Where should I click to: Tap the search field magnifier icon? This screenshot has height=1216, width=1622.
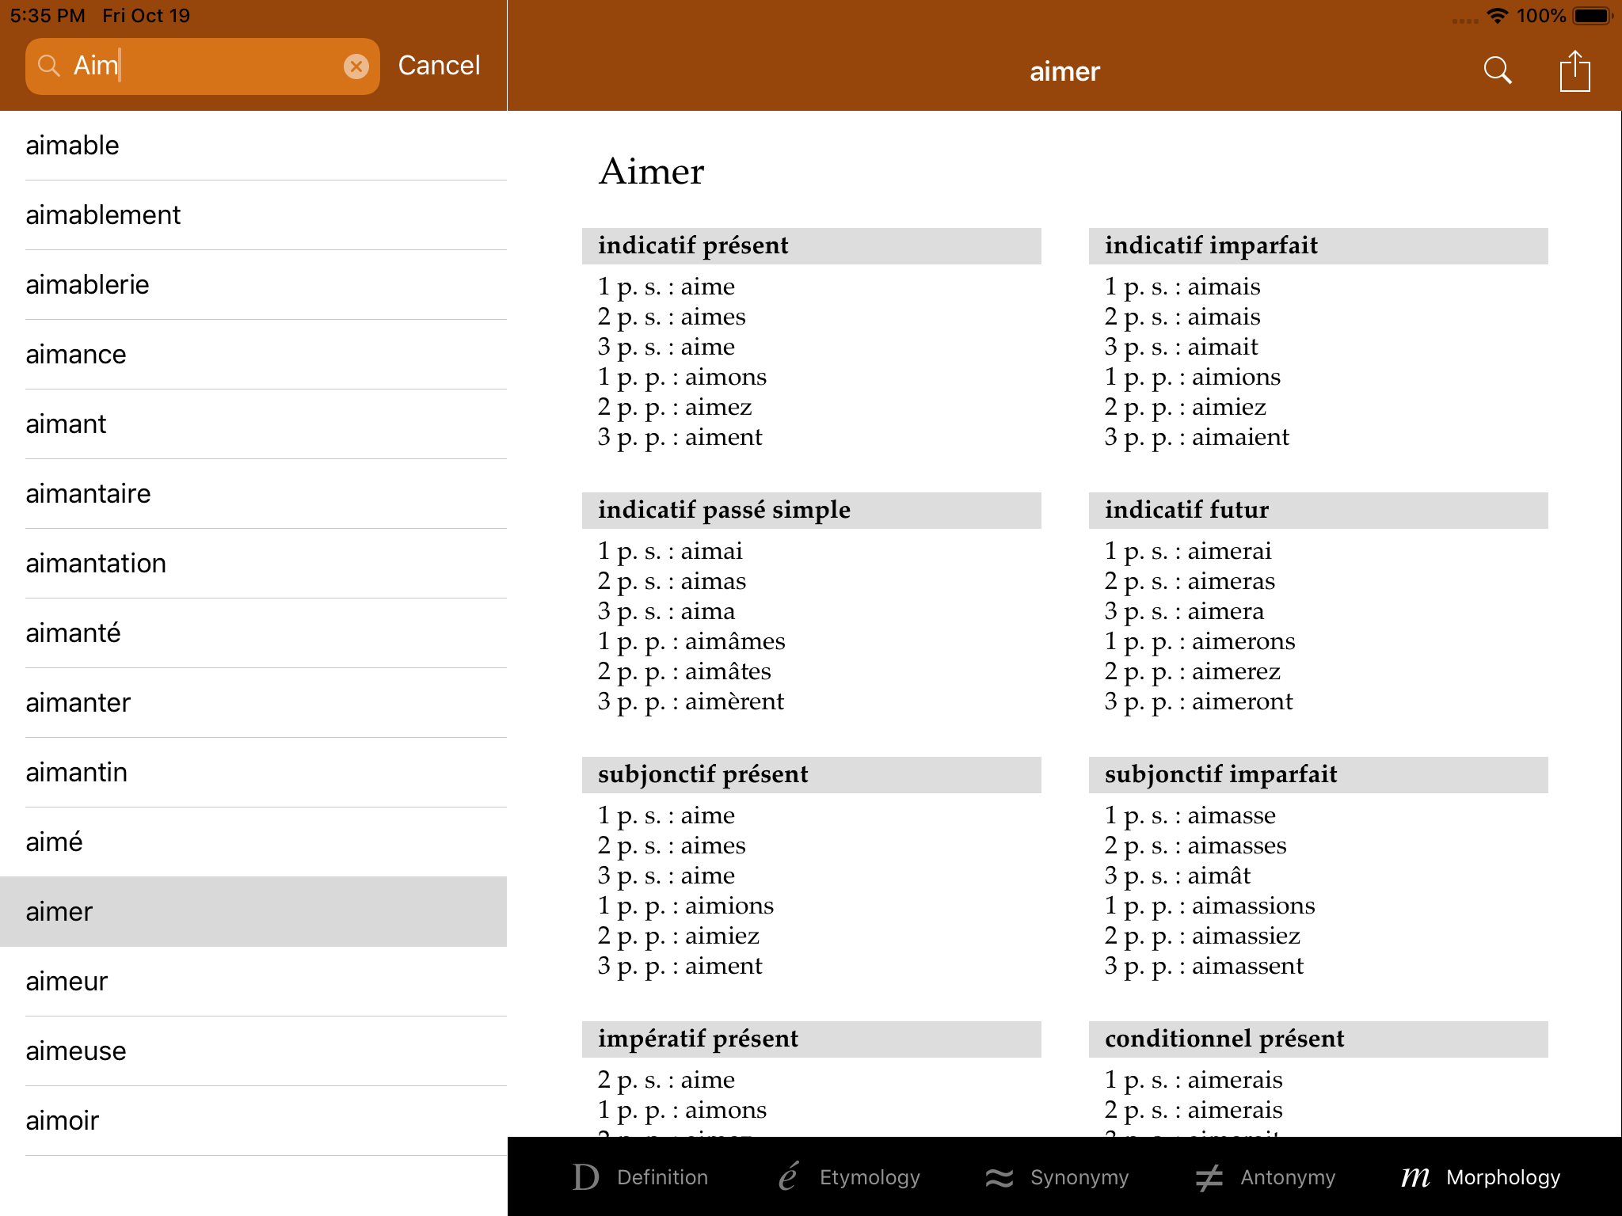pos(49,66)
